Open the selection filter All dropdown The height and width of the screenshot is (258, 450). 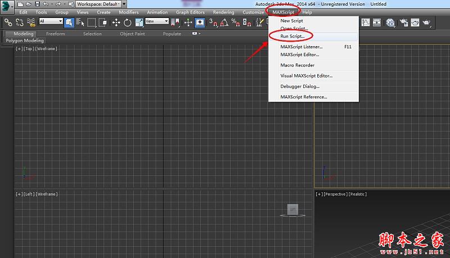click(x=51, y=21)
